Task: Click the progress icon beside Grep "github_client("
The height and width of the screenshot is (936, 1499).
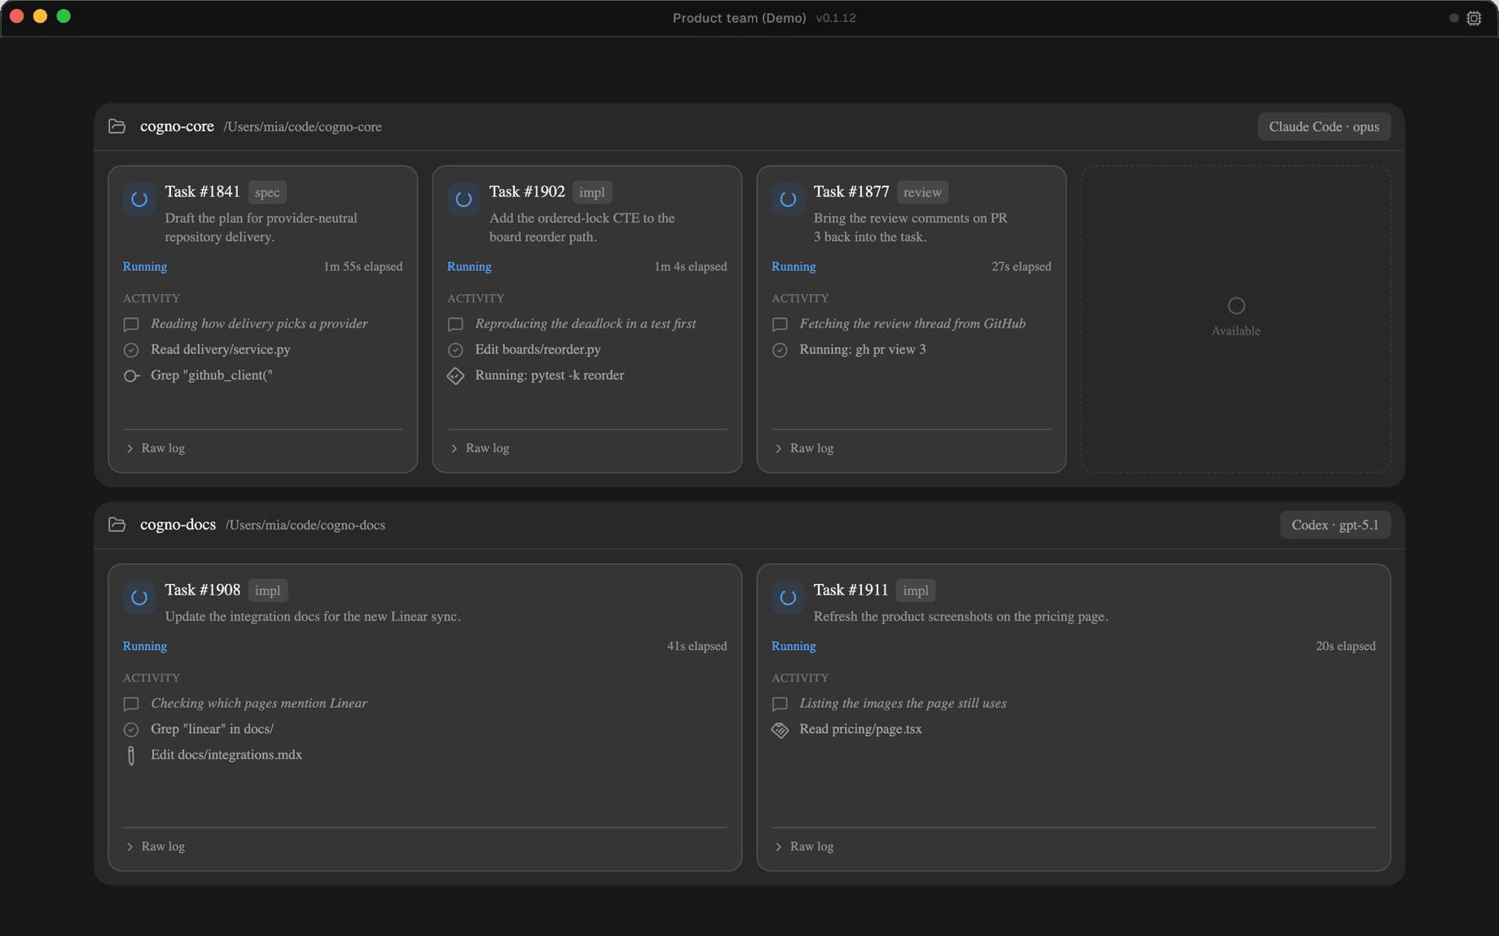Action: (131, 376)
